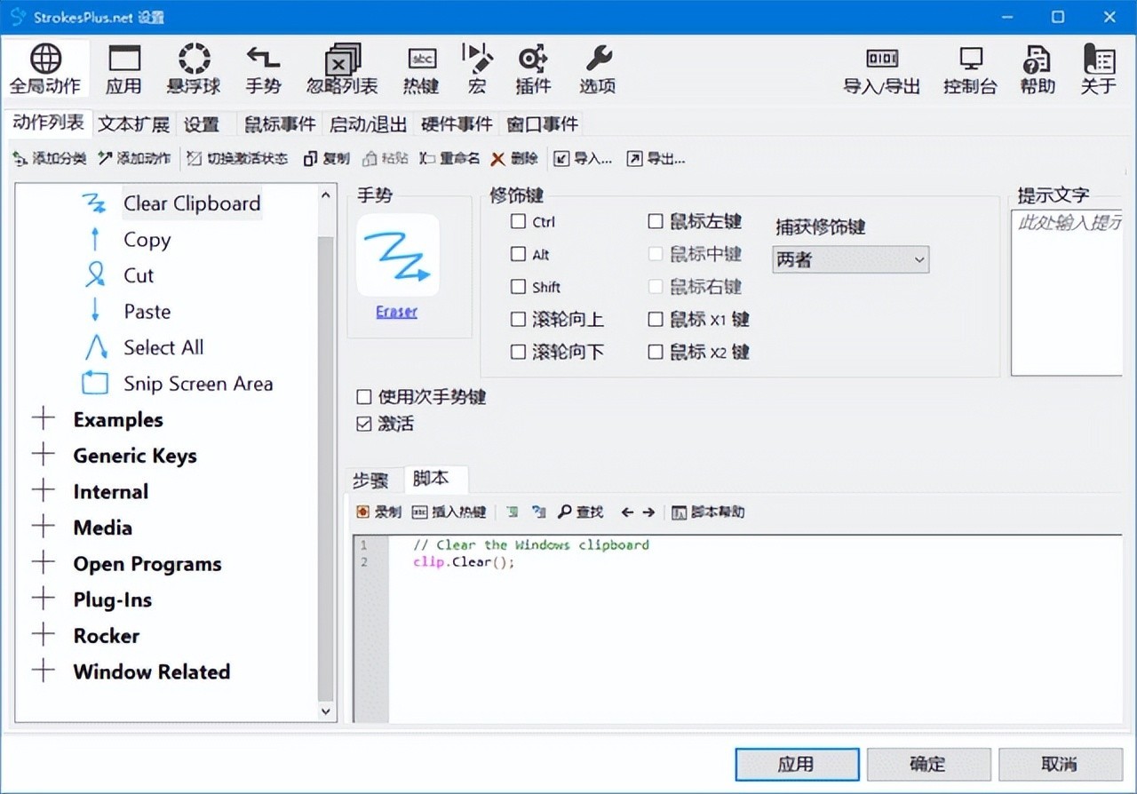Open the 帮助 (help) section

click(x=1038, y=69)
